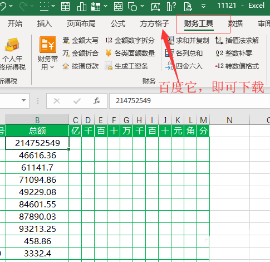270x262 pixels.
Task: Open the 公式 tab
Action: 118,24
